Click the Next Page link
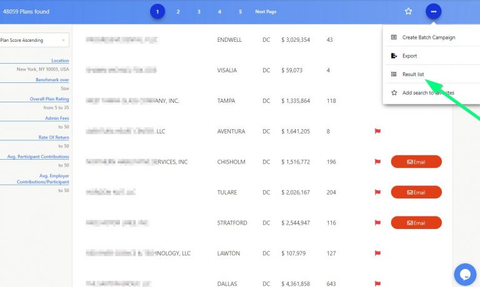 (x=266, y=12)
